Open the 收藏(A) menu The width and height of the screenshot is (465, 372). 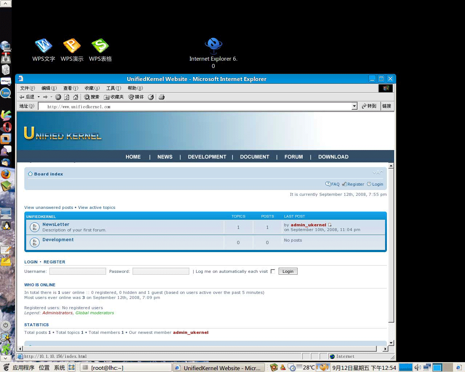click(92, 88)
